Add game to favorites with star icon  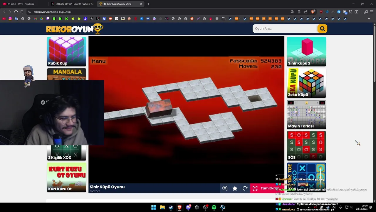click(235, 188)
